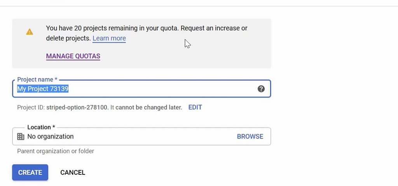Click BROWSE in the Location field
The width and height of the screenshot is (398, 186).
tap(250, 137)
